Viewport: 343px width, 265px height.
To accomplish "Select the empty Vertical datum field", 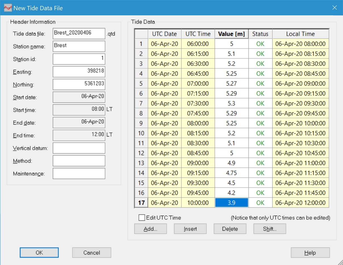I will (79, 148).
